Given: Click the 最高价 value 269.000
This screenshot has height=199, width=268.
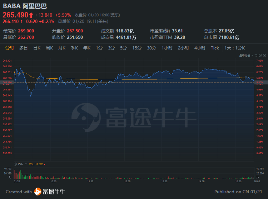Looking at the screenshot, I should 26,31.
